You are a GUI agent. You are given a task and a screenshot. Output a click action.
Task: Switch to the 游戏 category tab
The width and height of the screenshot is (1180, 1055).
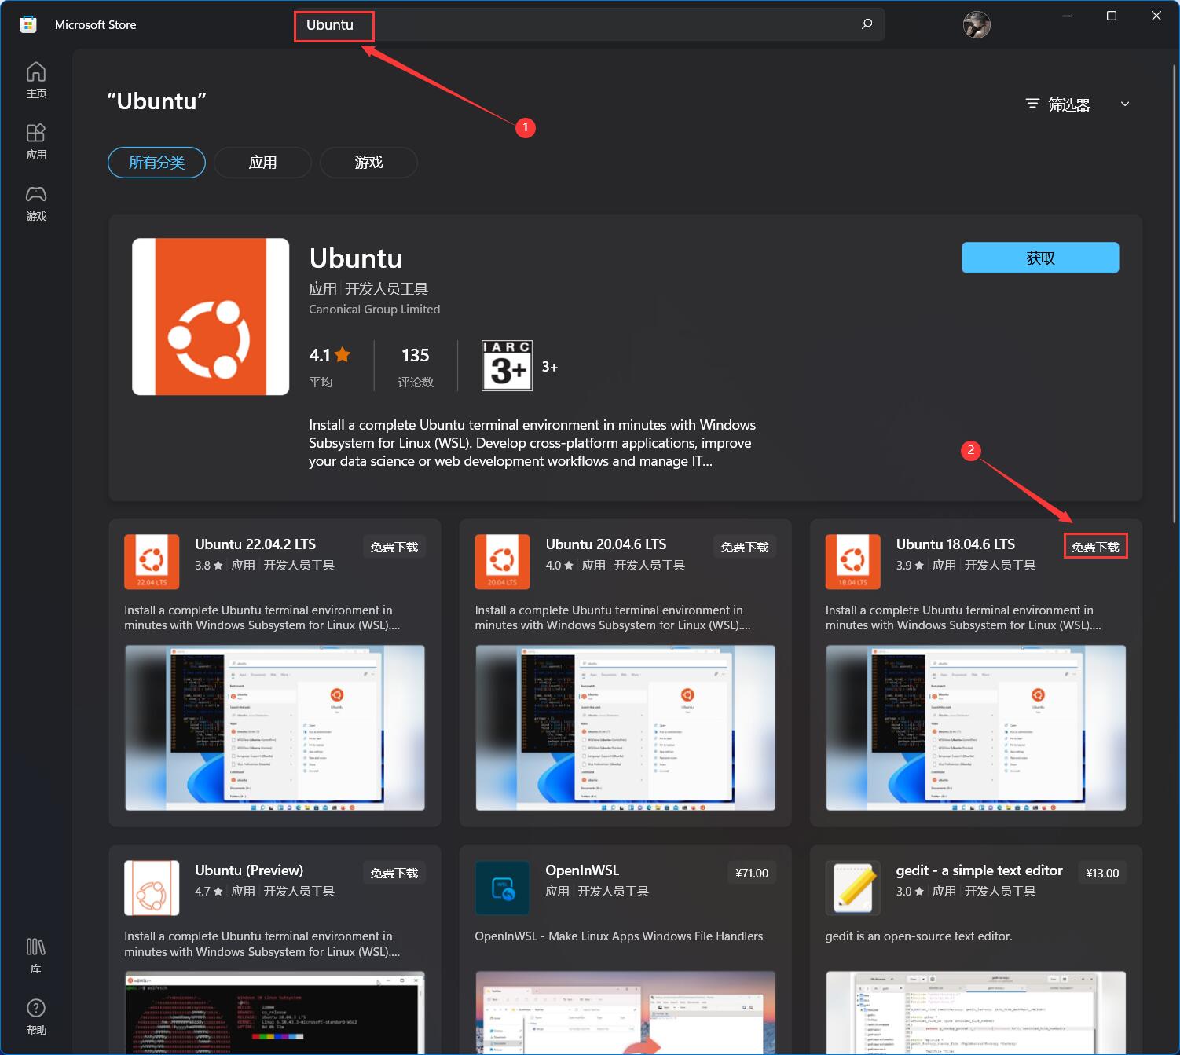[x=368, y=163]
